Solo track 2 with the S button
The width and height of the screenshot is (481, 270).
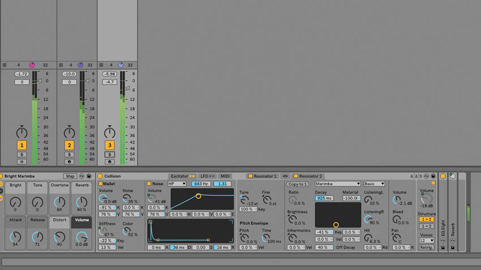pos(69,154)
